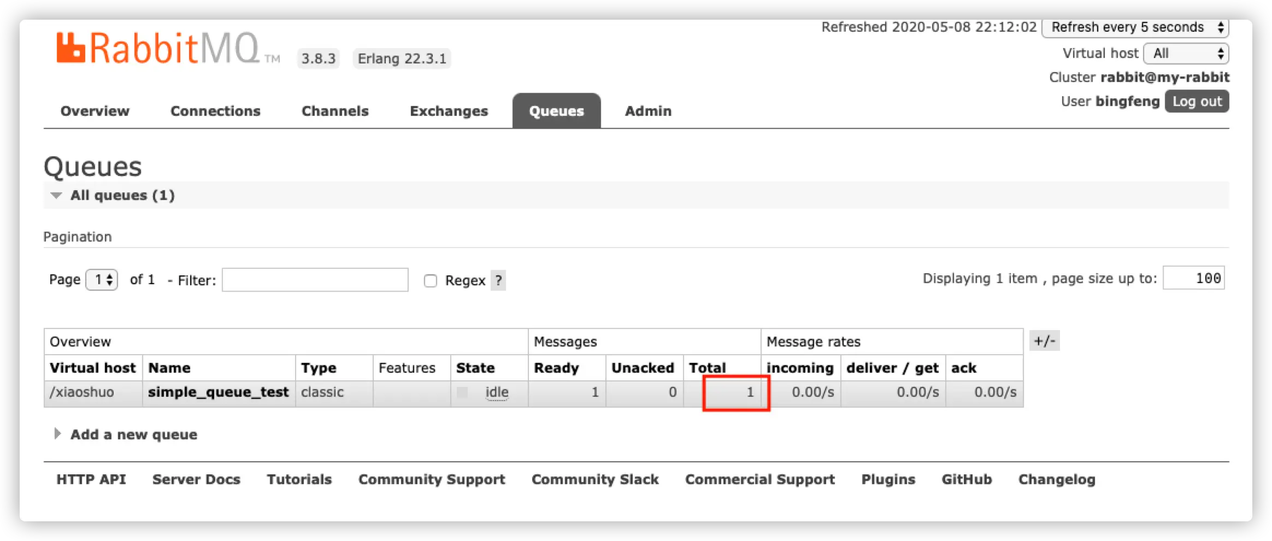Open the Community Support link
The height and width of the screenshot is (541, 1272).
432,479
